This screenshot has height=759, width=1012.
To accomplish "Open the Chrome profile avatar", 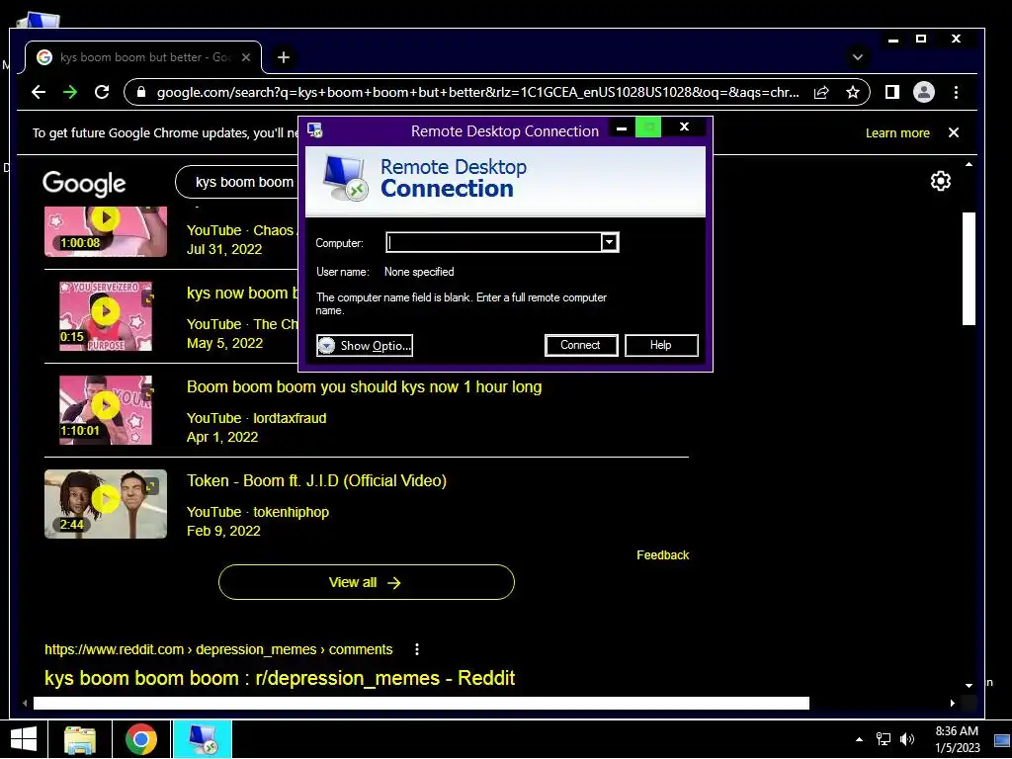I will [924, 92].
